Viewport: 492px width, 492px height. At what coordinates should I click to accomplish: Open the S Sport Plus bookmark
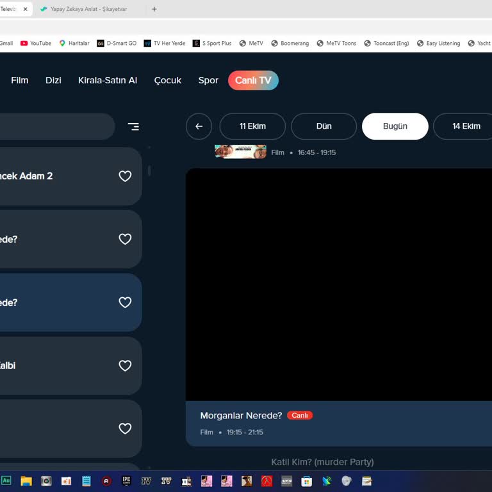point(212,44)
